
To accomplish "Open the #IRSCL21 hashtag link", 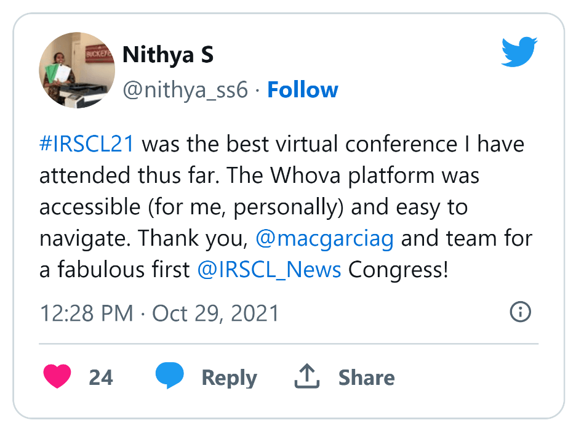I will click(87, 143).
